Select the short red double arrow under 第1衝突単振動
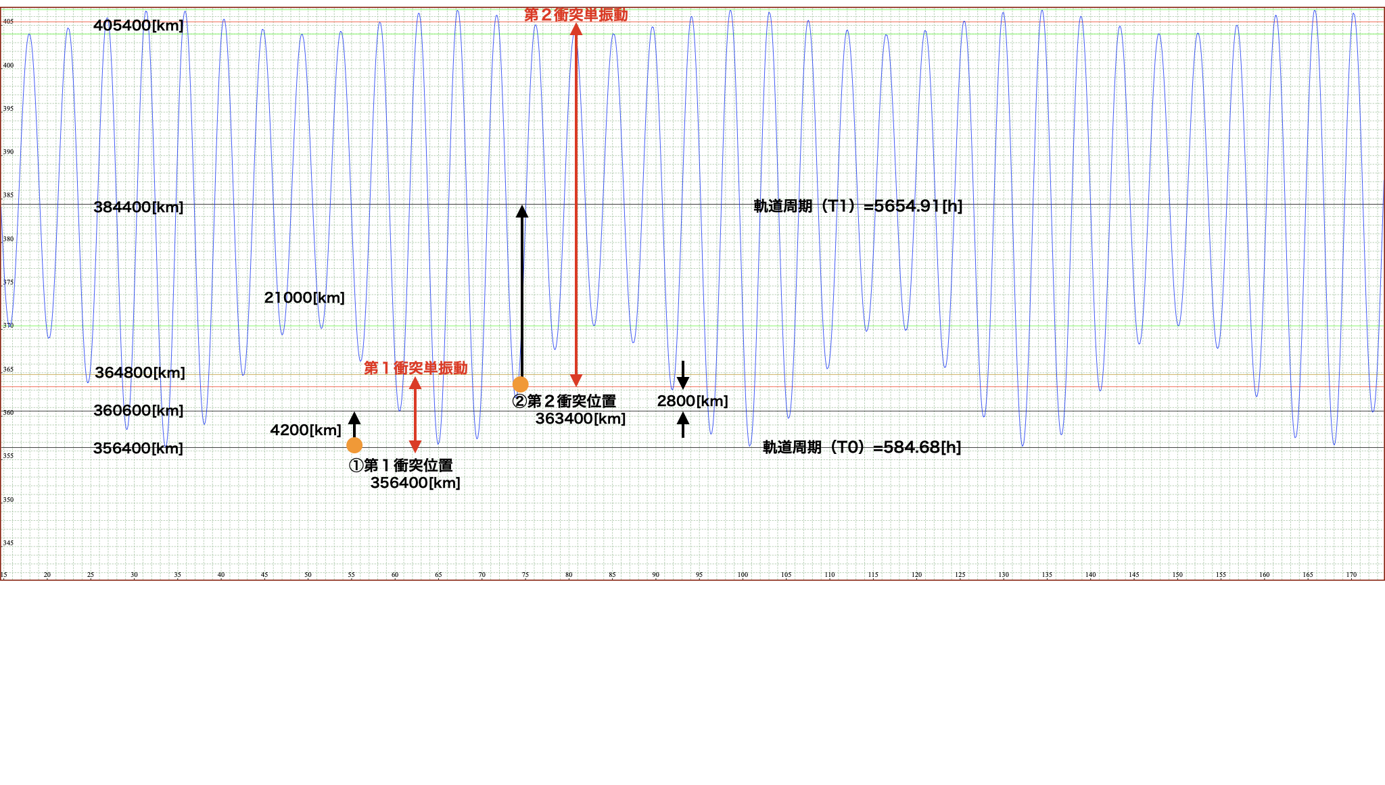 coord(415,415)
